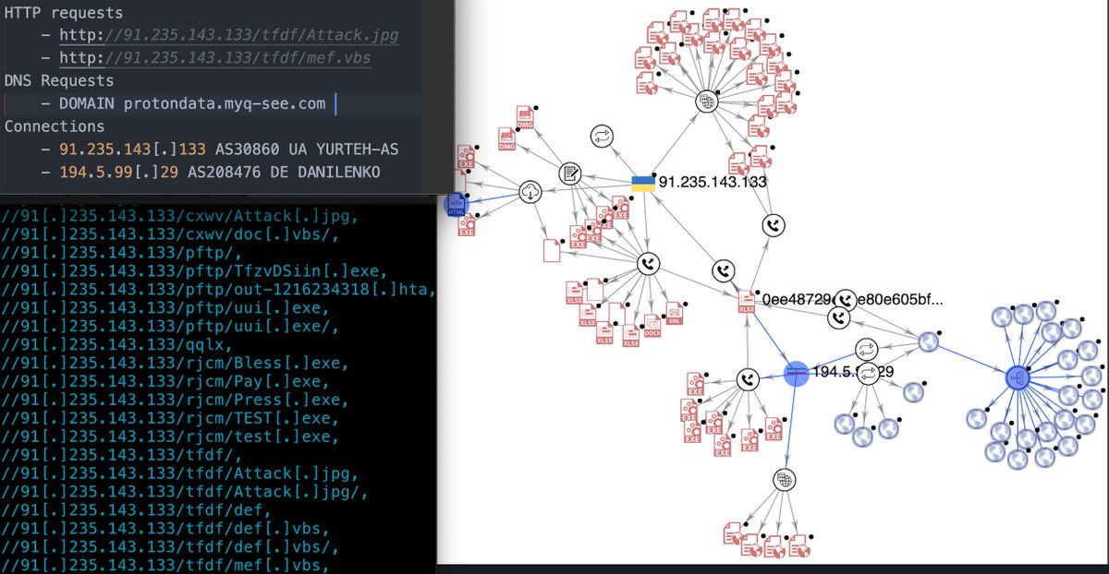The width and height of the screenshot is (1109, 574).
Task: Select the blue network-hierarchy hub node
Action: (x=1018, y=377)
